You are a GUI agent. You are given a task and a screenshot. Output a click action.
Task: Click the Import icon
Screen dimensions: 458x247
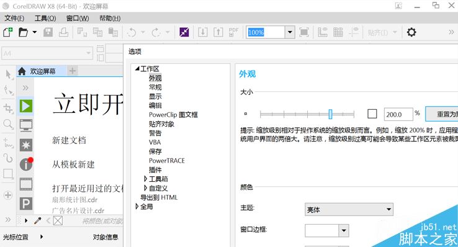(x=203, y=32)
